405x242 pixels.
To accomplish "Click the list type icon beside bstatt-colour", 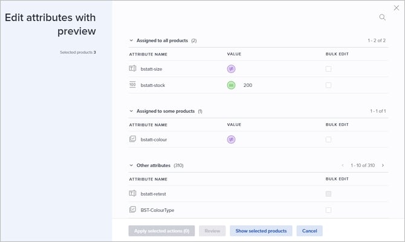I will 133,139.
